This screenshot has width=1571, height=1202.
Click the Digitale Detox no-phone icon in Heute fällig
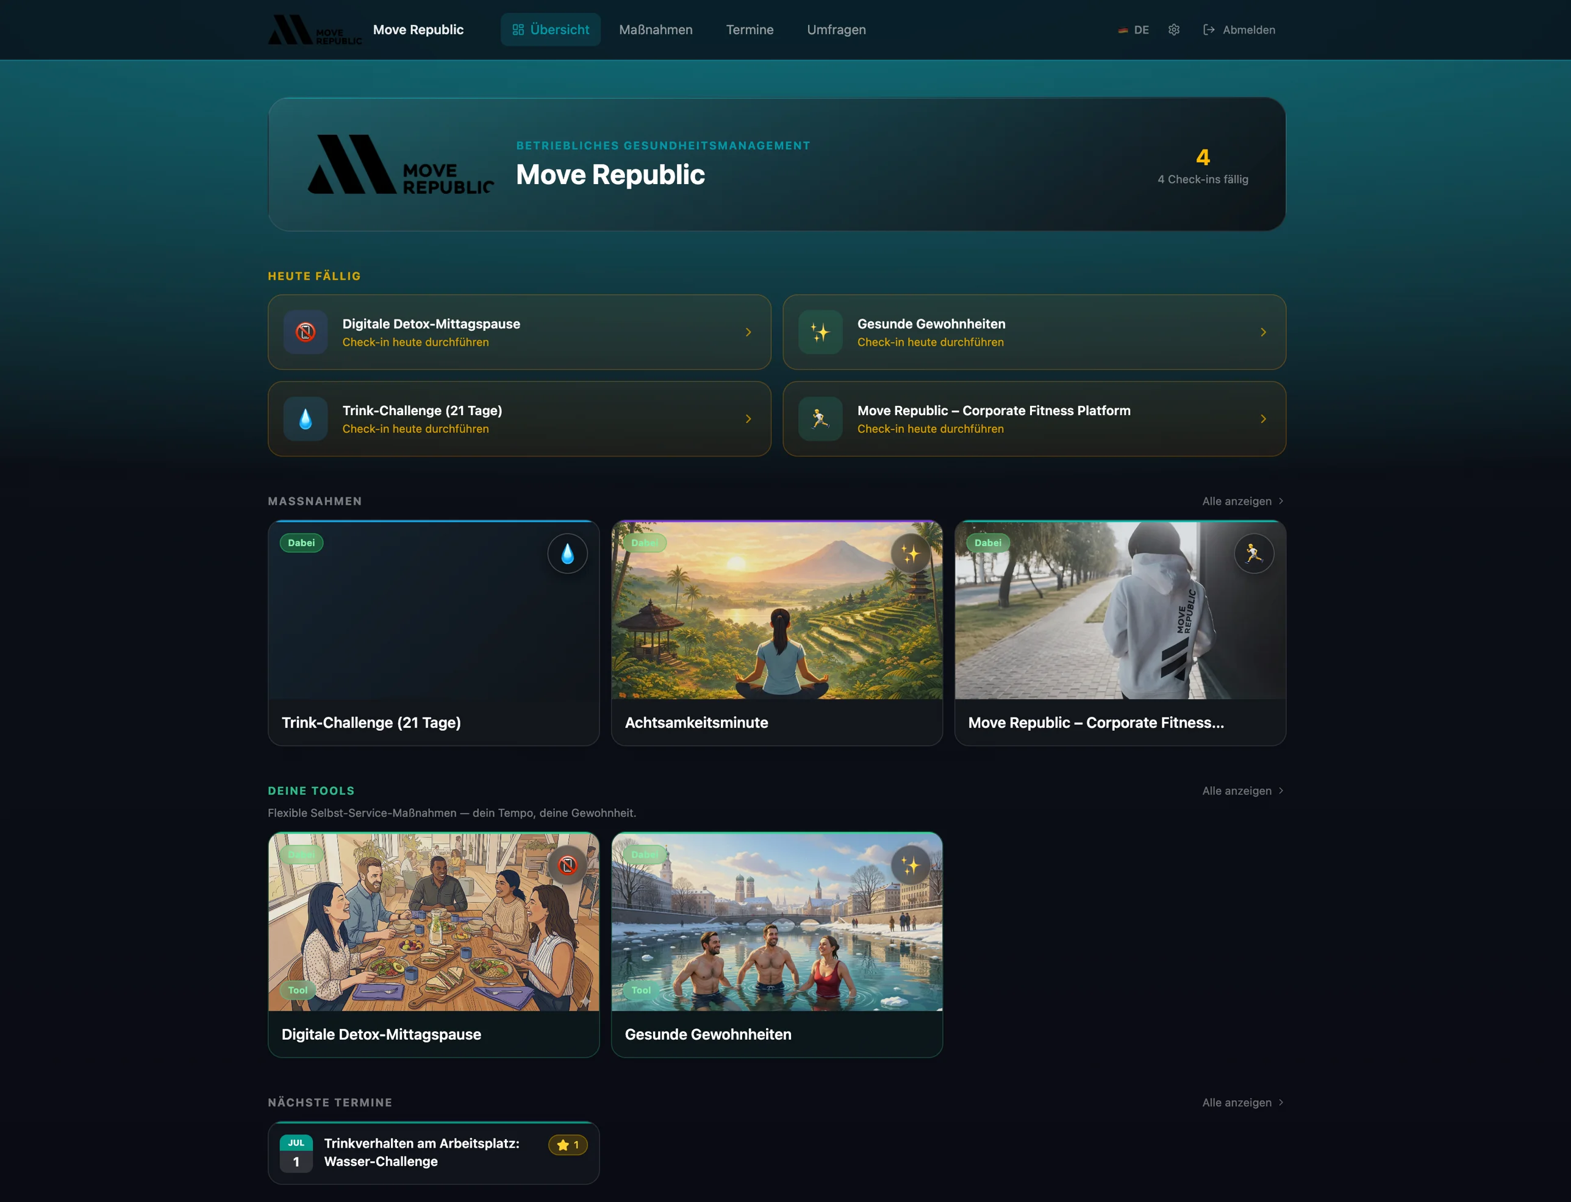point(306,332)
